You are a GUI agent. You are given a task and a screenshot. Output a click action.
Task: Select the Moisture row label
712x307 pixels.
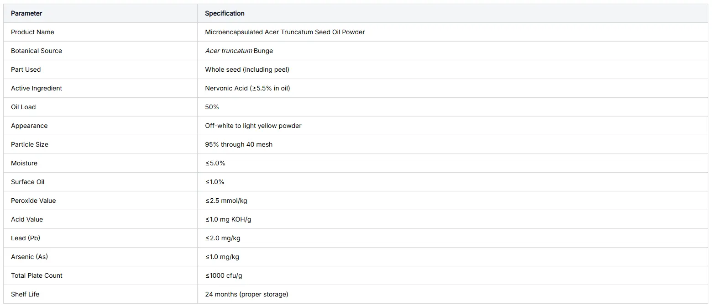click(24, 163)
